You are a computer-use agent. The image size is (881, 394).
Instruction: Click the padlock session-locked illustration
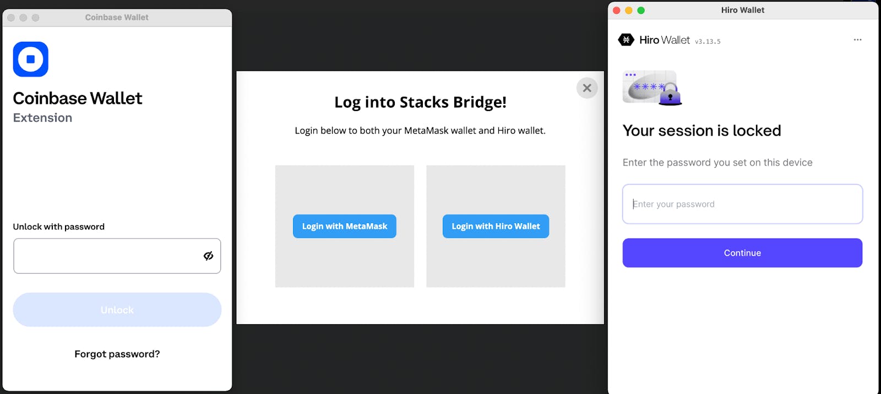(652, 88)
